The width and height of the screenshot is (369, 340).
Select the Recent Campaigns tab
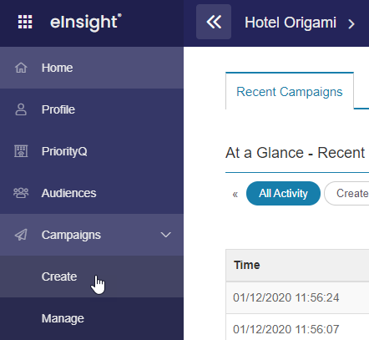coord(290,91)
